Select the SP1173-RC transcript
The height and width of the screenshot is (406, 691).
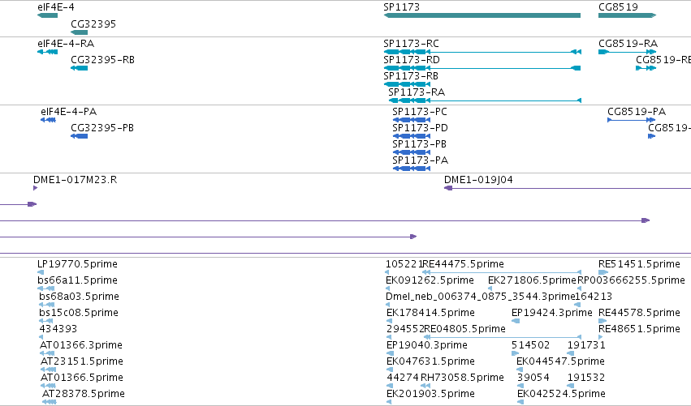click(482, 52)
